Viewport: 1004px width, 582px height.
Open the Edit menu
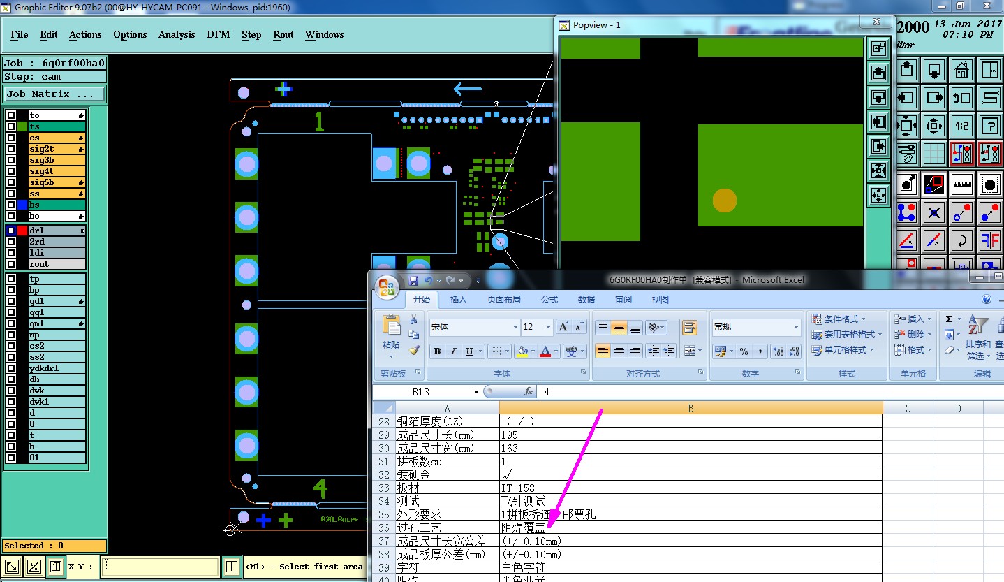(x=49, y=34)
